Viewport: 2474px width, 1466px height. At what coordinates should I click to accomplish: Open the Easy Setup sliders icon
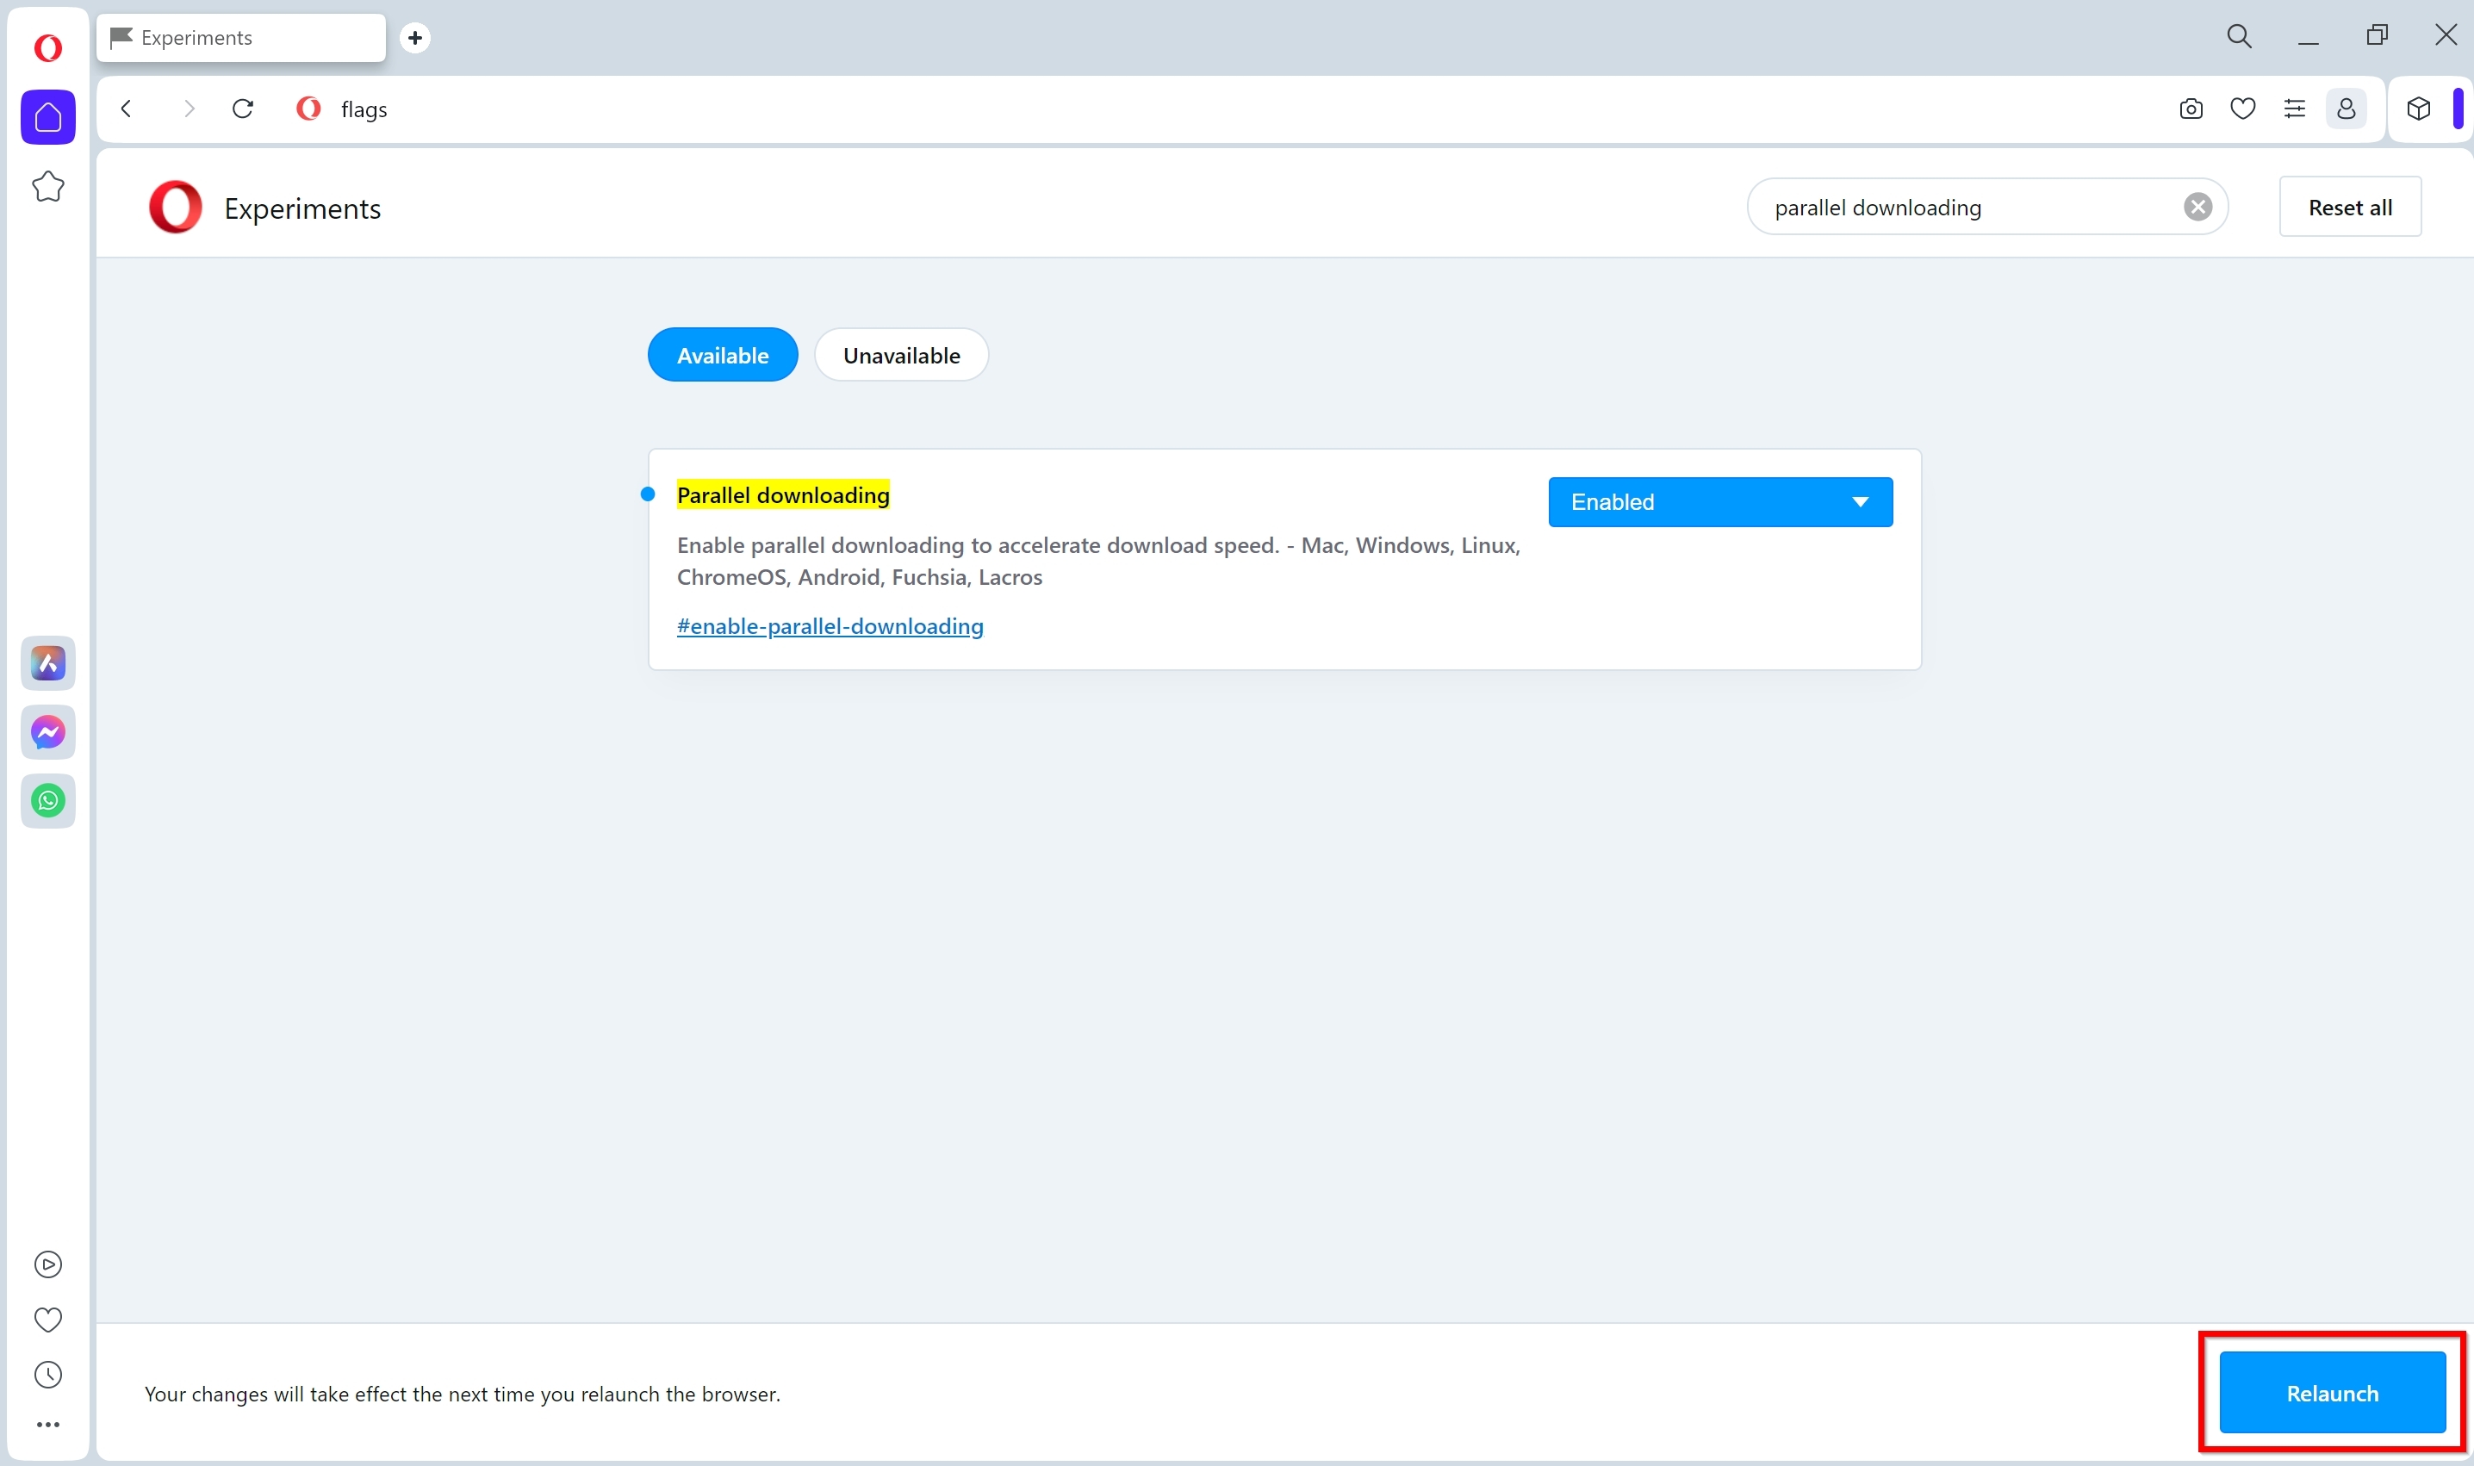coord(2294,109)
